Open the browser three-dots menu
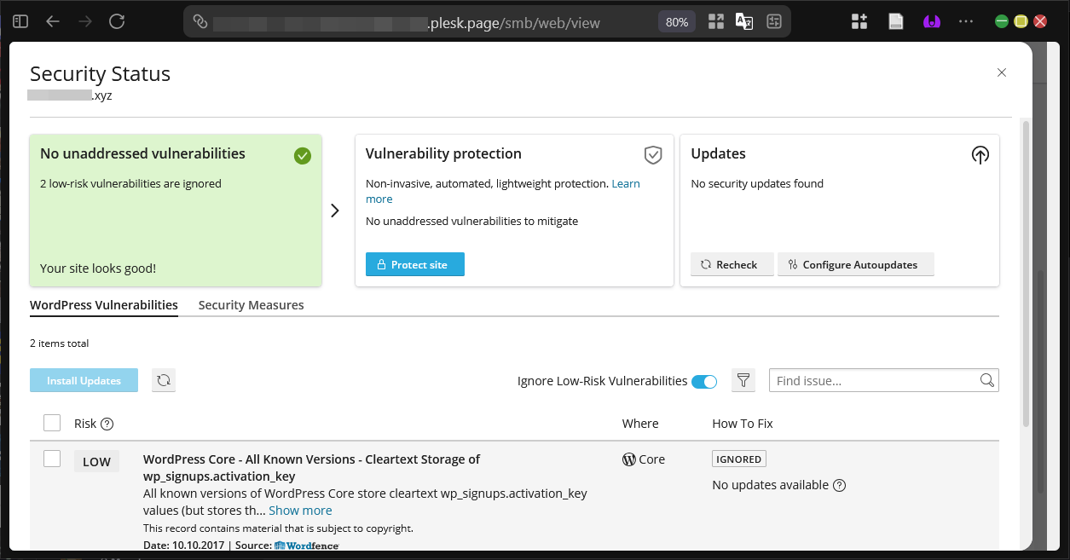Viewport: 1070px width, 560px height. point(966,21)
